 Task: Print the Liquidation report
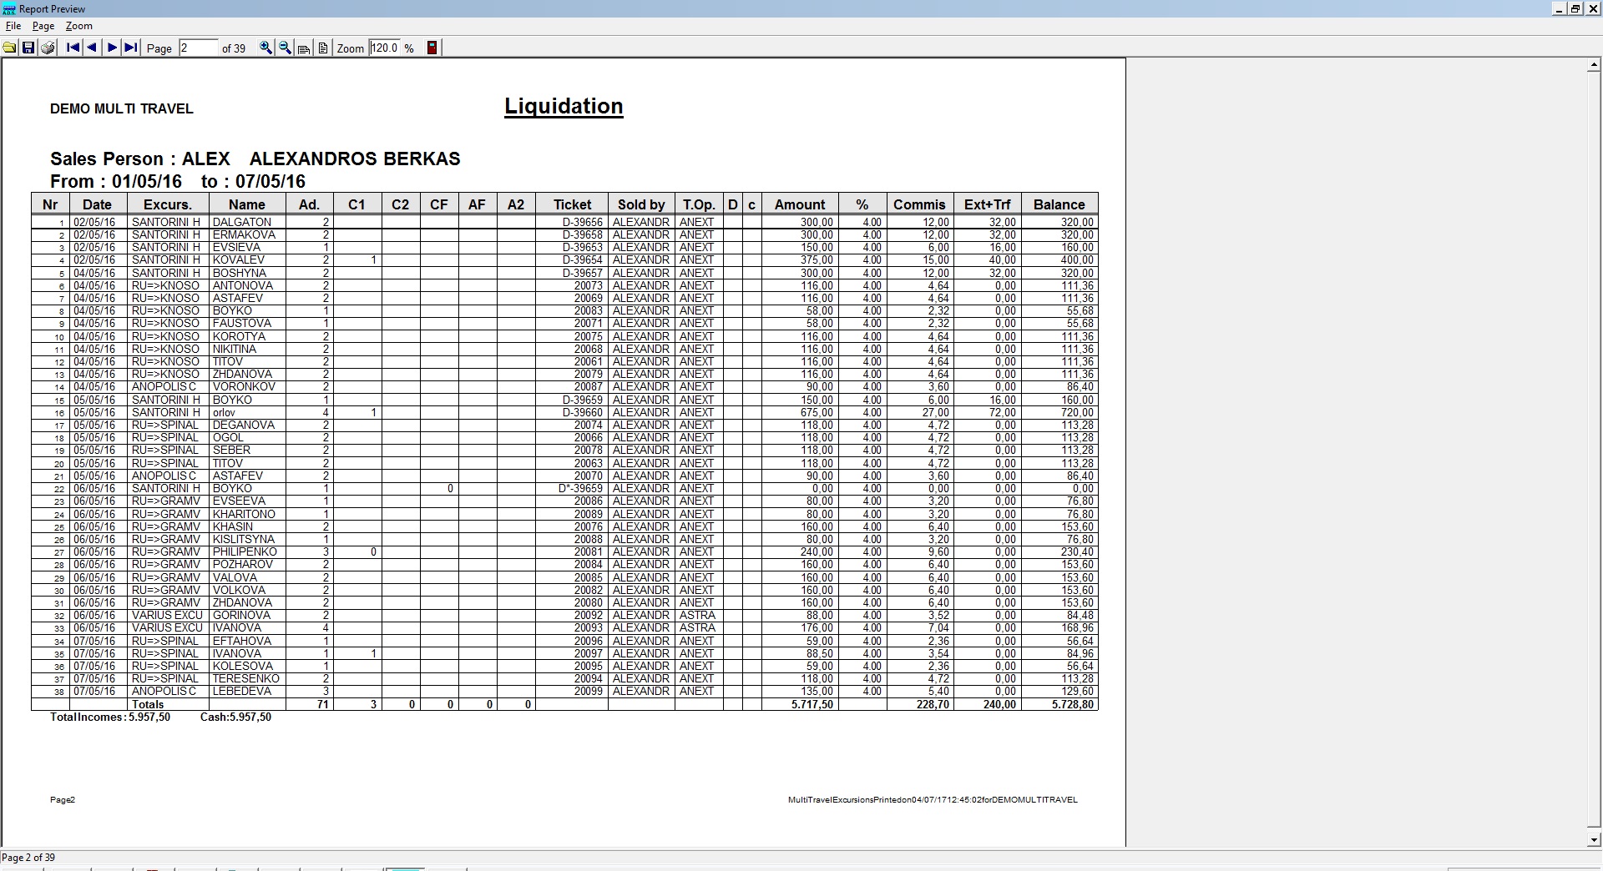48,48
